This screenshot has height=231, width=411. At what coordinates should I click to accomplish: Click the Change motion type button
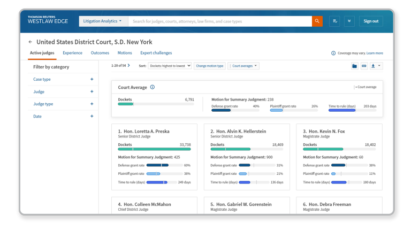tap(210, 66)
